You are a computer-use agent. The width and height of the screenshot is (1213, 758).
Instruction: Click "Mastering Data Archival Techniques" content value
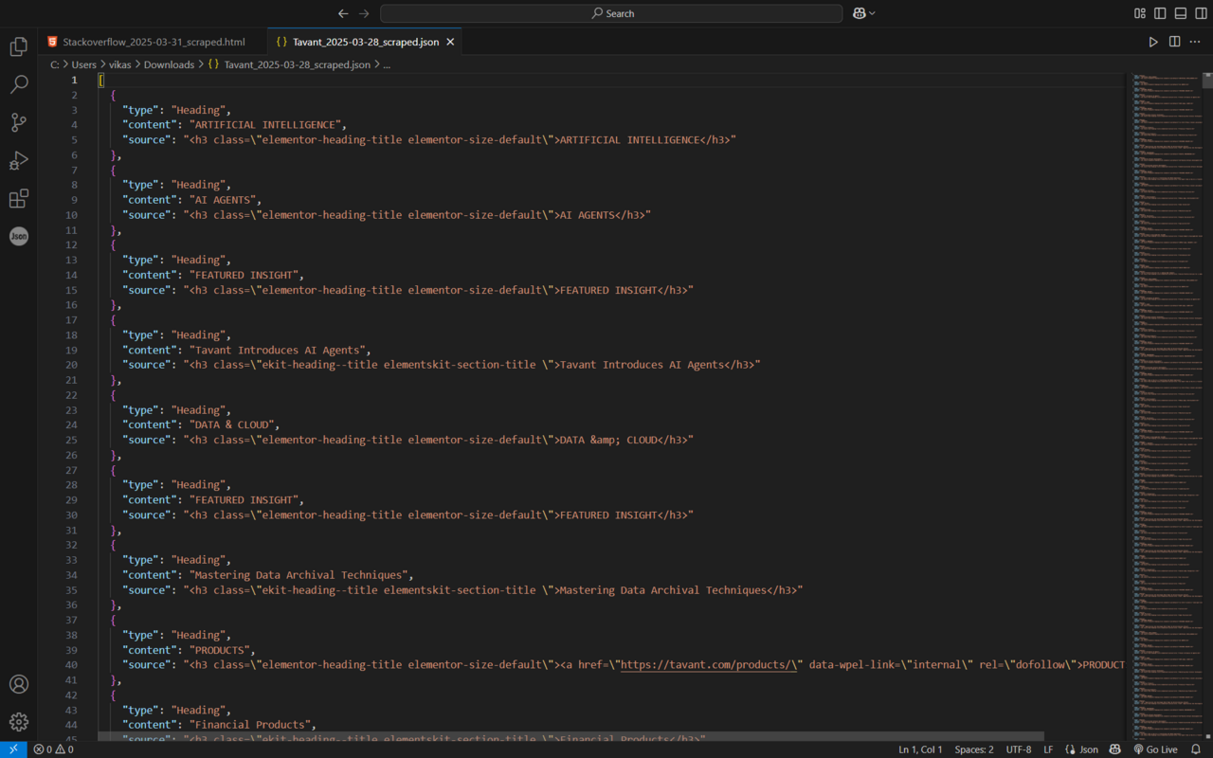click(299, 574)
